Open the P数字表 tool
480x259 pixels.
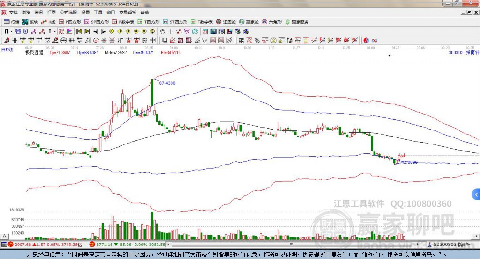(x=123, y=22)
